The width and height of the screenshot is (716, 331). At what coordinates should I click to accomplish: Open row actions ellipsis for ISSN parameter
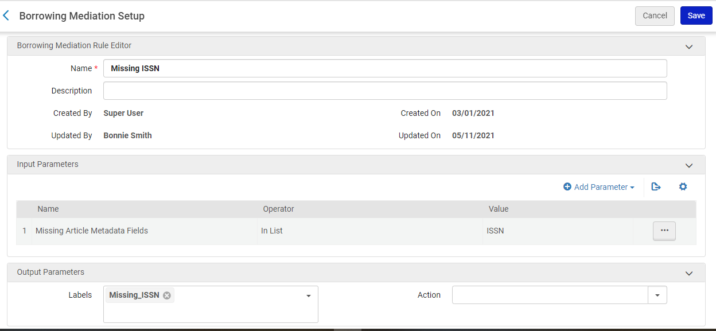[664, 231]
